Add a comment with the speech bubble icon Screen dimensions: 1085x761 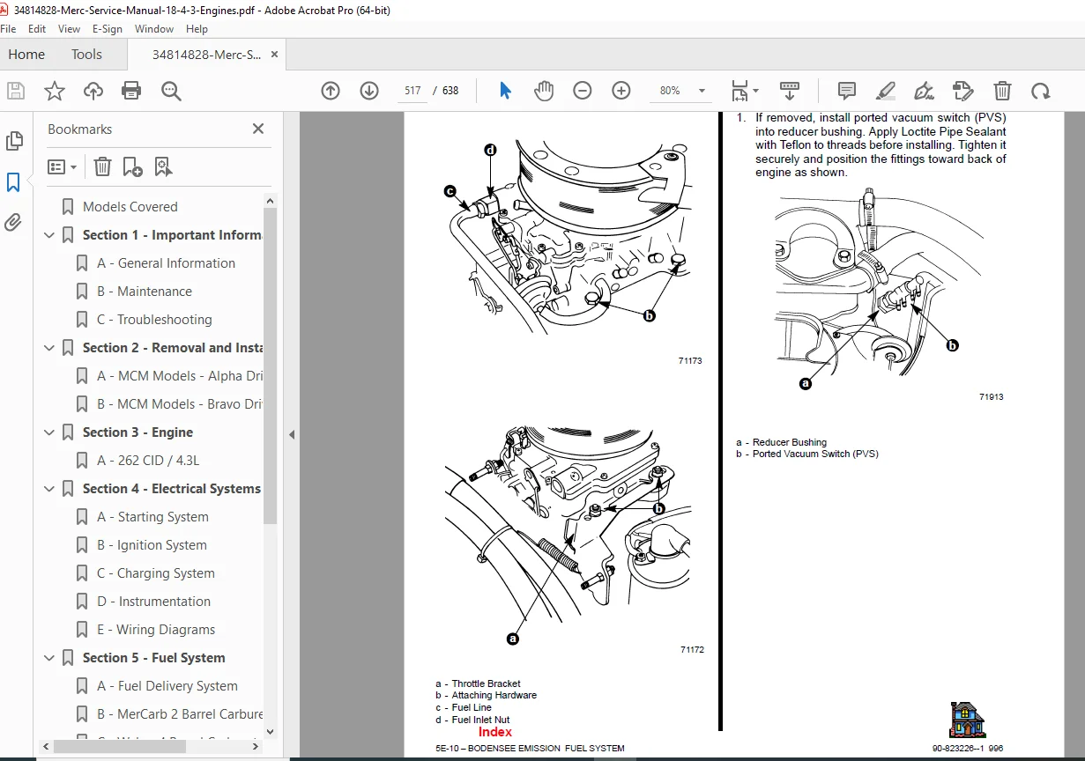point(847,91)
